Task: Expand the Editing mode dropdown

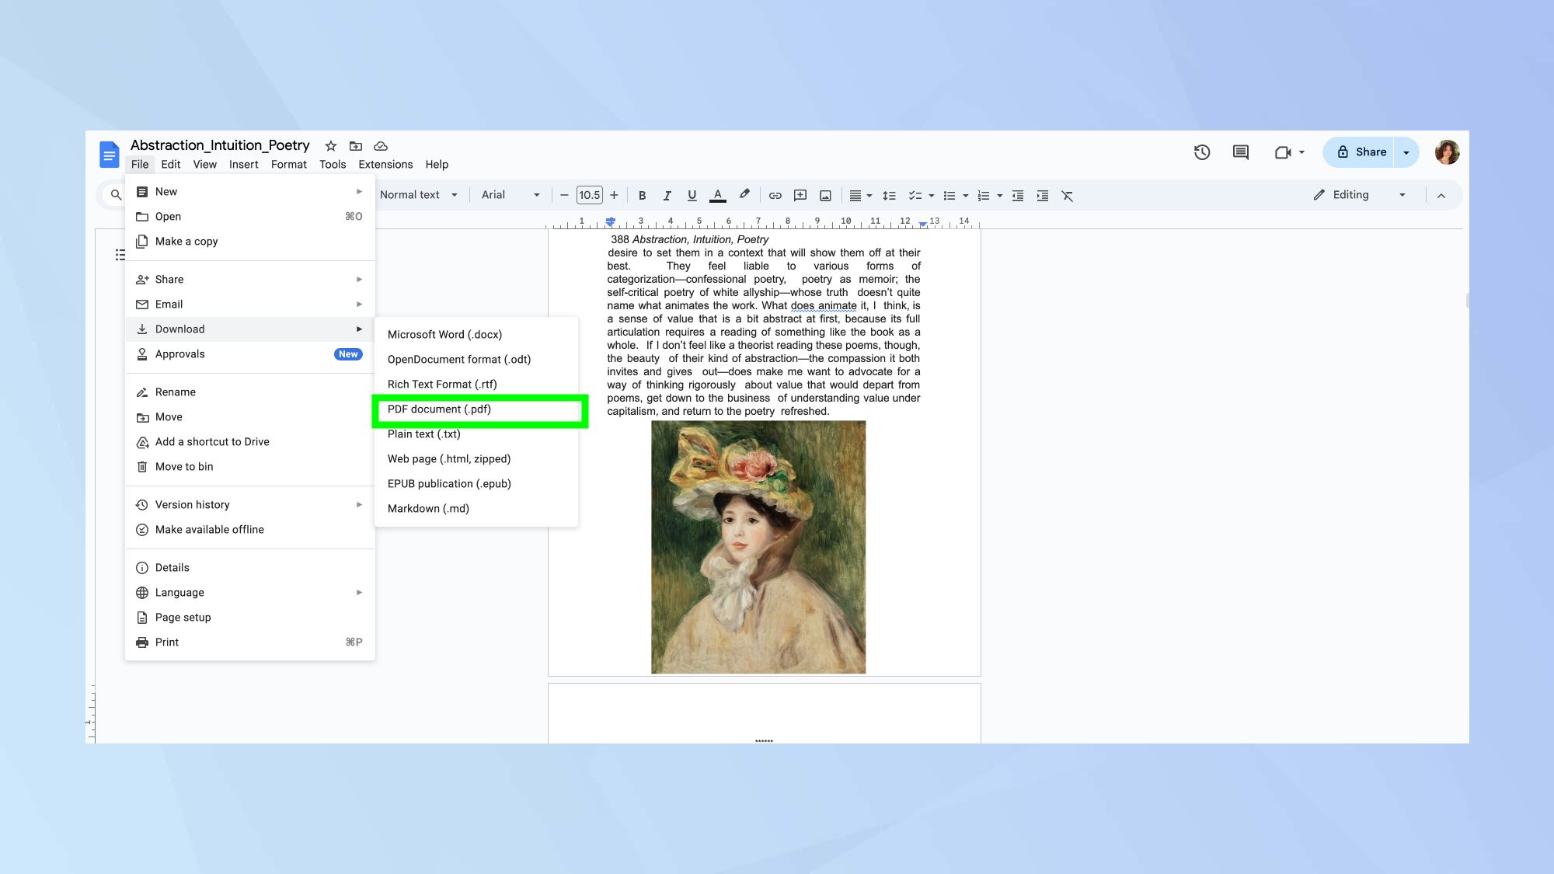Action: [1361, 195]
